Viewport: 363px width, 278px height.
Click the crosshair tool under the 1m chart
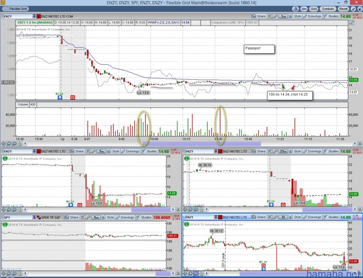[x=3, y=144]
